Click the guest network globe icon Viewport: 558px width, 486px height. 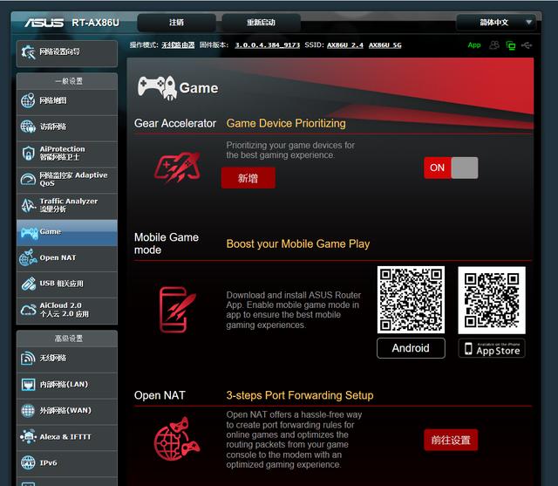coord(28,127)
